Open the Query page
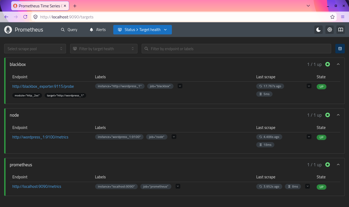The image size is (349, 207). (x=69, y=30)
